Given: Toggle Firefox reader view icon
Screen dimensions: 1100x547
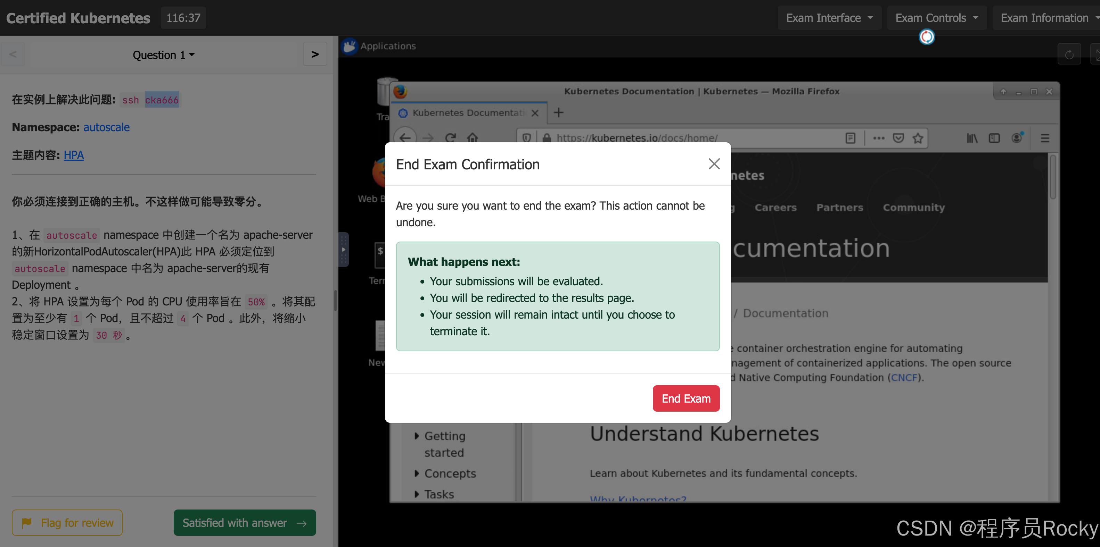Looking at the screenshot, I should [x=850, y=138].
